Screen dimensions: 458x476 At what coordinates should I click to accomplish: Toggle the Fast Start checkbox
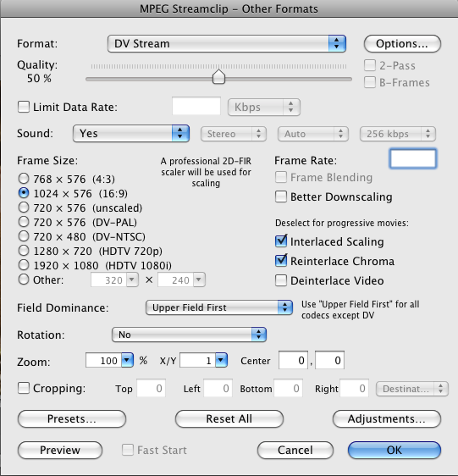[x=128, y=450]
